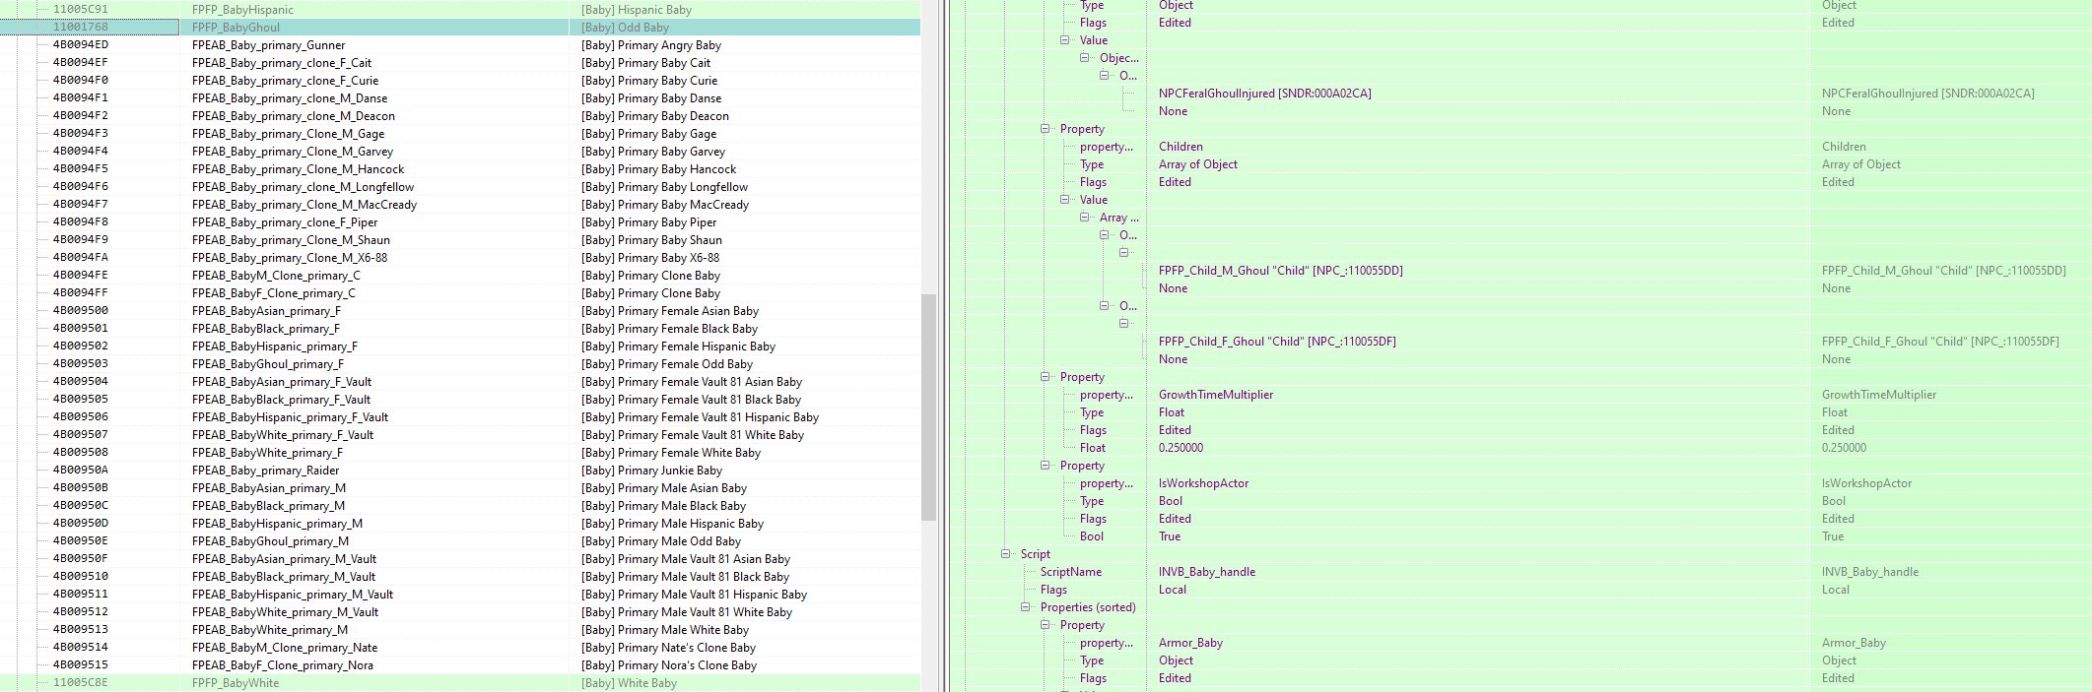Click IsWorkshopActor in first value column
2092x692 pixels.
pyautogui.click(x=1203, y=483)
